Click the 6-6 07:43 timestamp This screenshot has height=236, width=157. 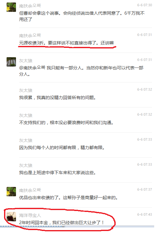pyautogui.click(x=144, y=214)
